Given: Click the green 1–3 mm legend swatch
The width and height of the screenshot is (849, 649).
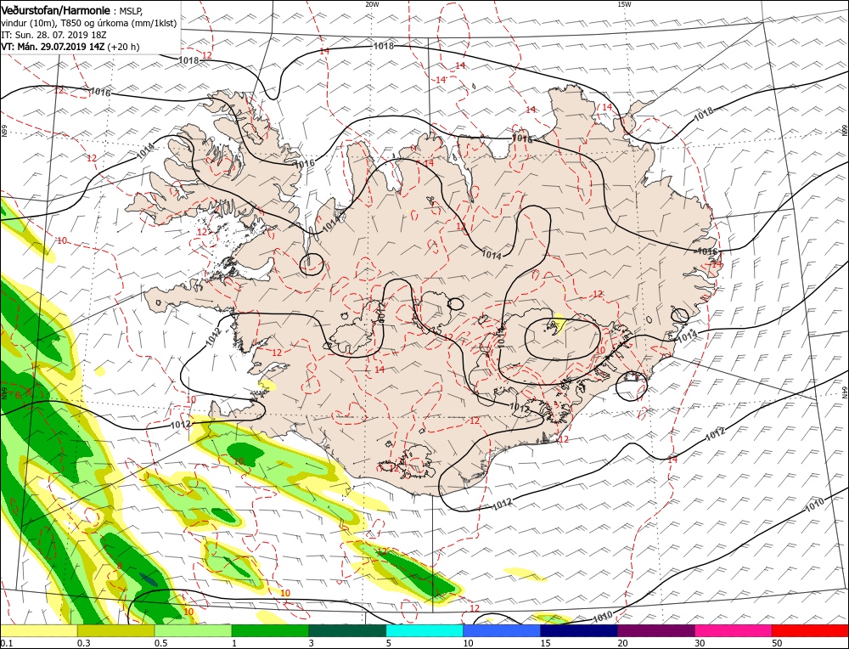Looking at the screenshot, I should [270, 630].
